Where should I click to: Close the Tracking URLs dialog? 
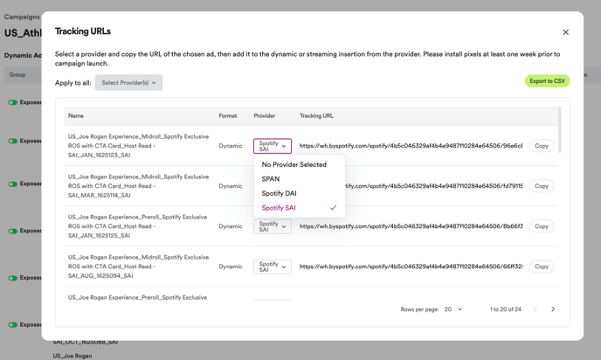pyautogui.click(x=565, y=32)
